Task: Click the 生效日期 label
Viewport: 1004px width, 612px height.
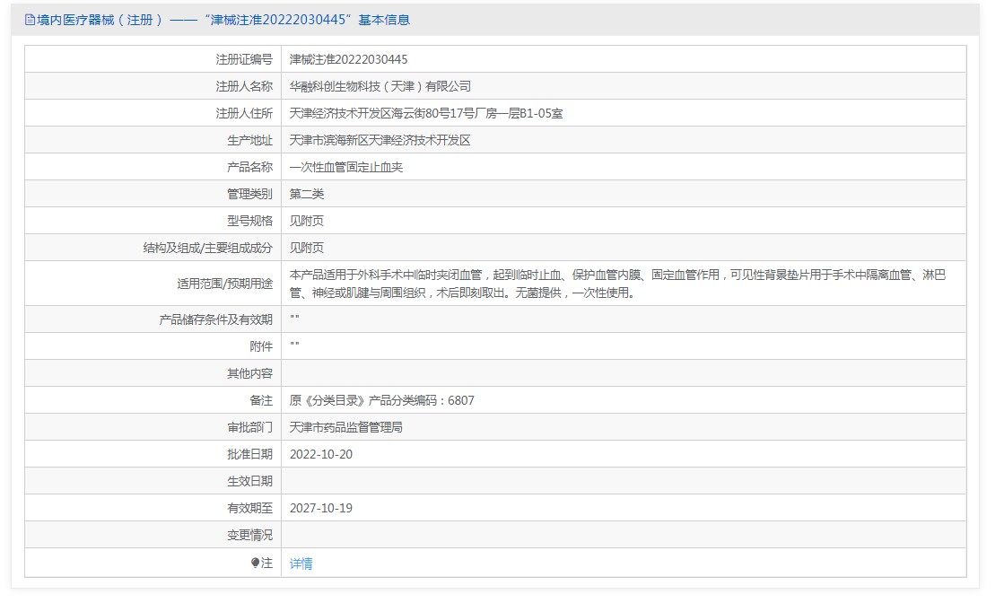Action: 249,481
